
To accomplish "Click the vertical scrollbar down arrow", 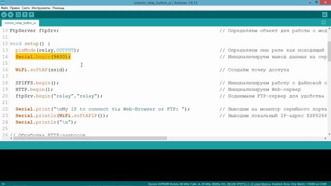I will pos(329,134).
